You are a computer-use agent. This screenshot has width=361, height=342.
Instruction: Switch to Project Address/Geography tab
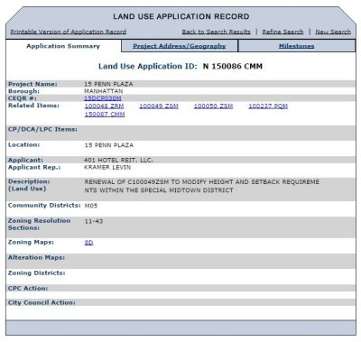pyautogui.click(x=180, y=46)
